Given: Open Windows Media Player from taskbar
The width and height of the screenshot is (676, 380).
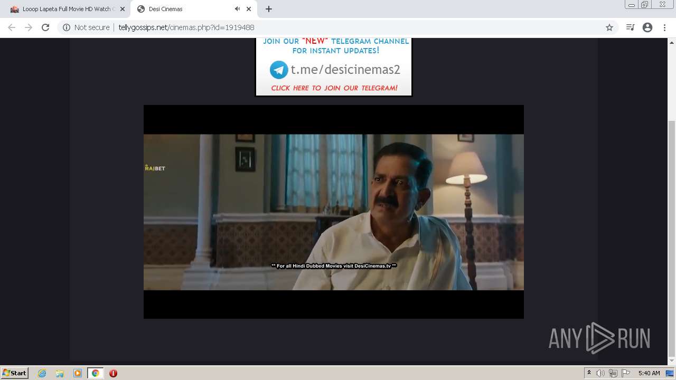Looking at the screenshot, I should click(x=78, y=373).
